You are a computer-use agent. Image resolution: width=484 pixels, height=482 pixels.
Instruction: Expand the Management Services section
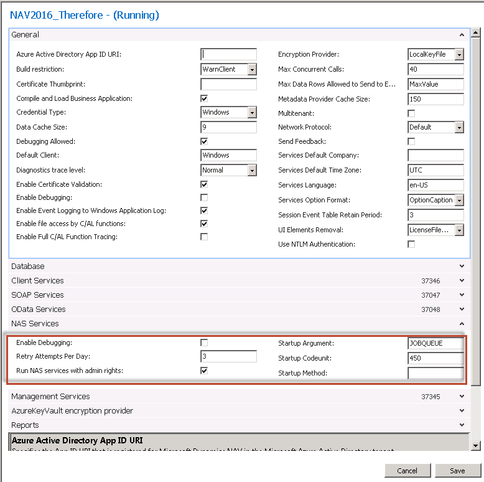tap(461, 397)
